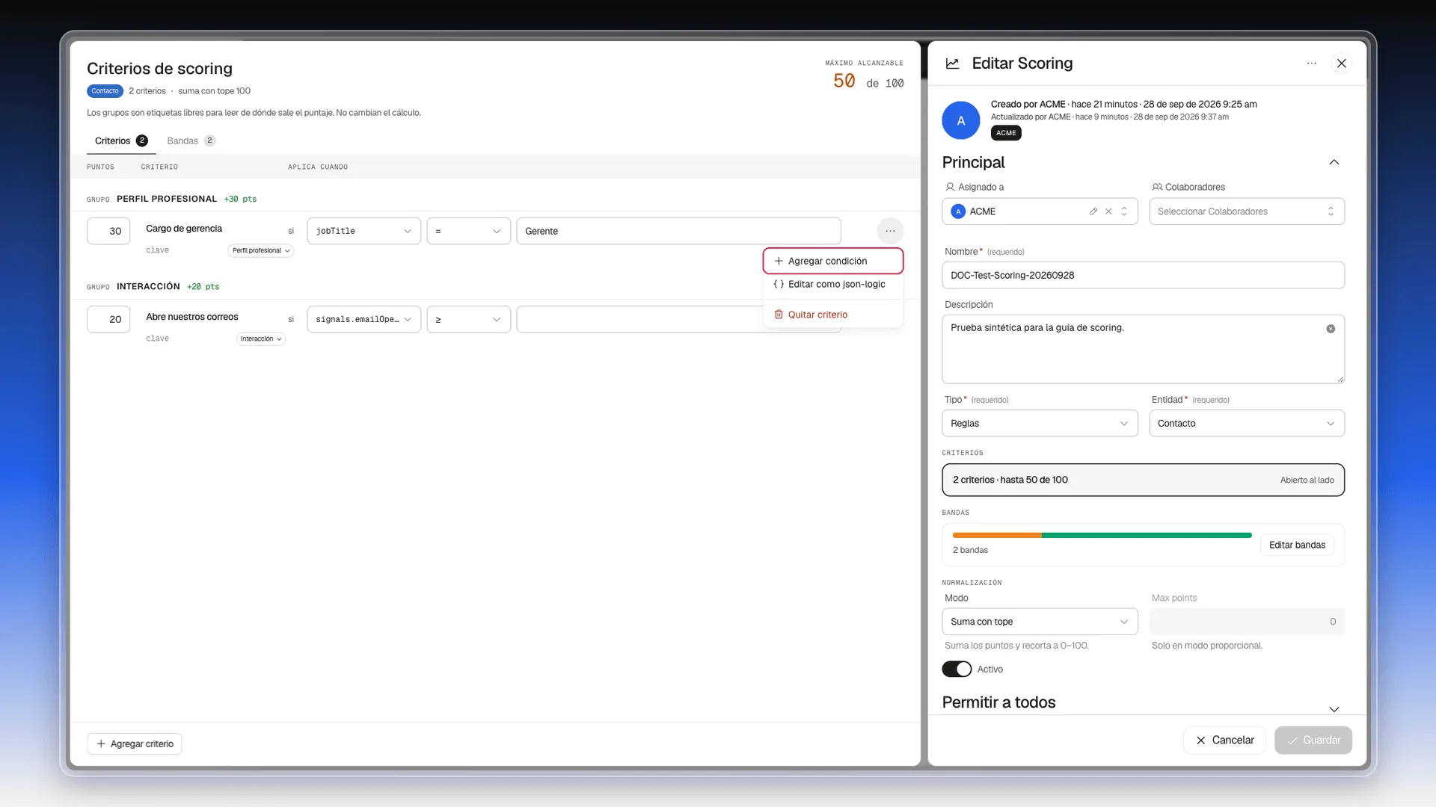Clear the description text with the round X icon
Screen dimensions: 1436x807
click(x=1331, y=329)
